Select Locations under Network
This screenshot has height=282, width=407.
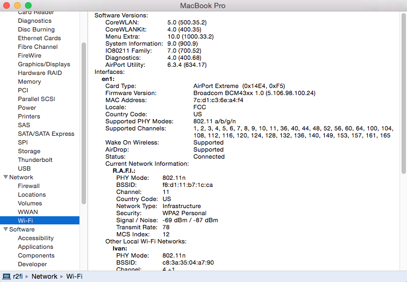point(32,195)
